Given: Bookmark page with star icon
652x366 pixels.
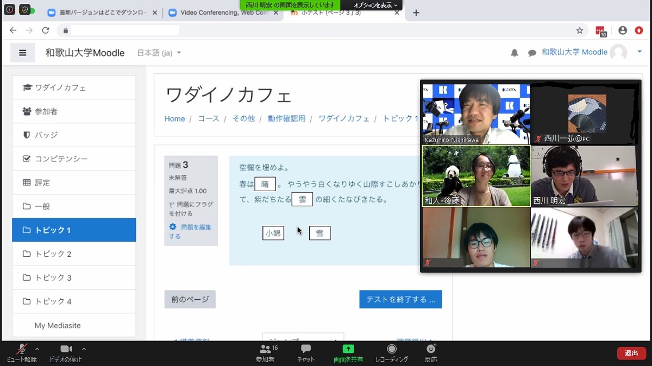Looking at the screenshot, I should click(580, 30).
